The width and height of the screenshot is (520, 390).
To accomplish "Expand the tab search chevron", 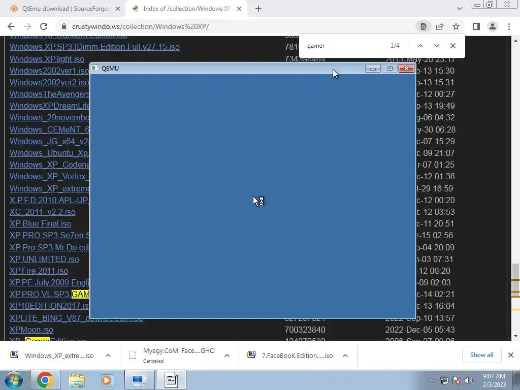I will click(459, 9).
